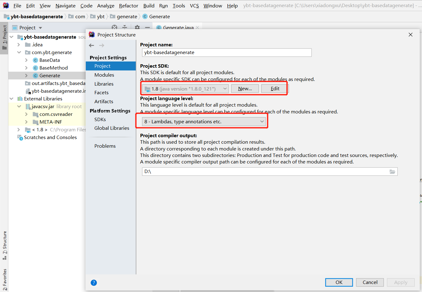Click the javacsv.jar library icon
422x292 pixels.
coord(28,107)
